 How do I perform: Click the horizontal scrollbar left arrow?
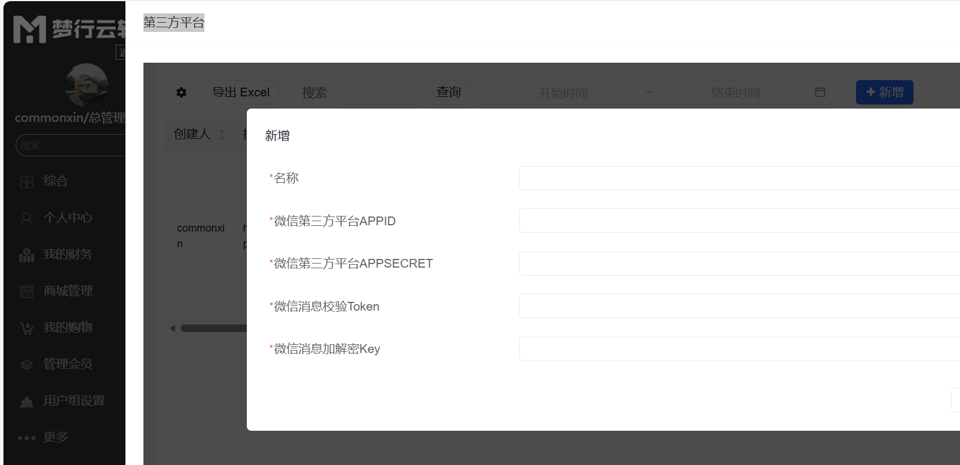172,329
